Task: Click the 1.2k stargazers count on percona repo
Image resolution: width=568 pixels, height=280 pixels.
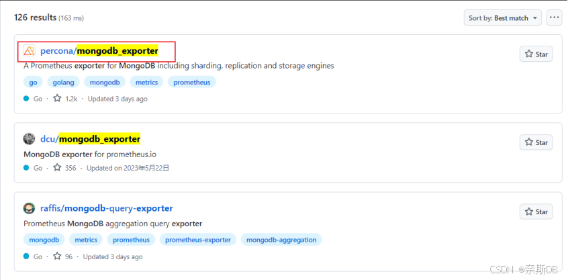Action: [x=66, y=99]
